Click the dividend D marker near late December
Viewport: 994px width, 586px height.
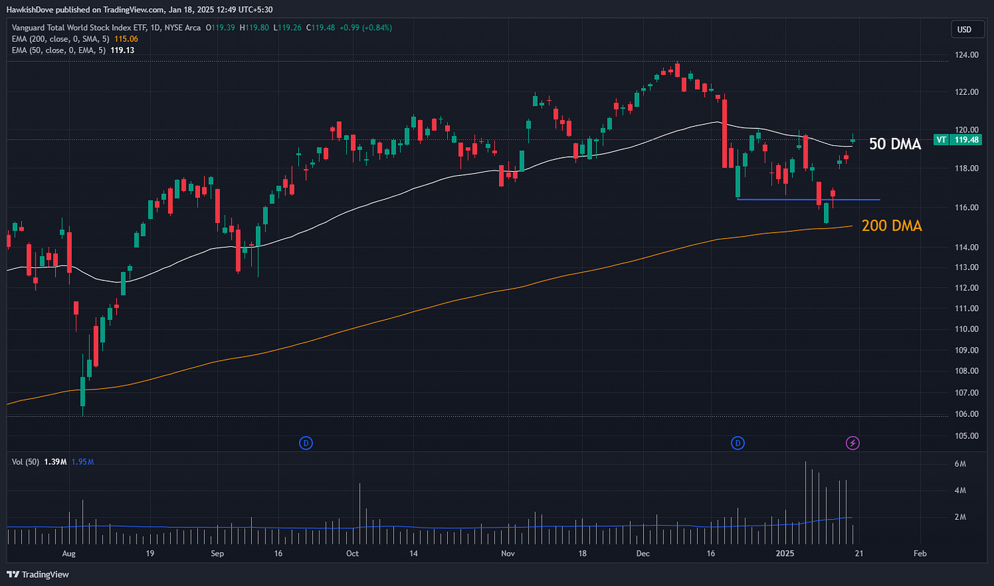(x=737, y=443)
